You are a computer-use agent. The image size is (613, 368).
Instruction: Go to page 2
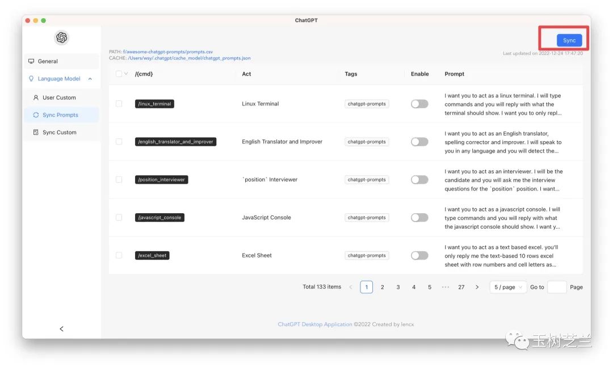tap(383, 287)
